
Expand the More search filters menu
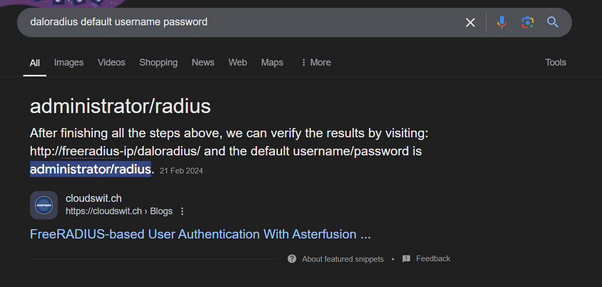tap(316, 62)
